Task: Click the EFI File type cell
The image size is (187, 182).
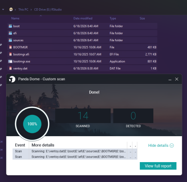Action: coord(114,54)
